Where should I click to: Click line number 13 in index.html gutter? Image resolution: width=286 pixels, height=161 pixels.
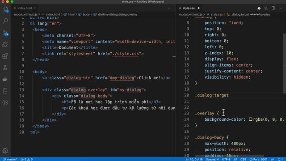[21, 90]
